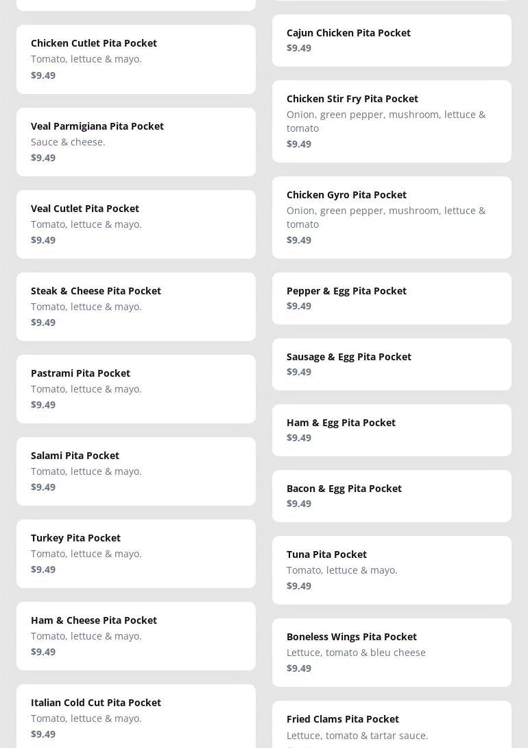This screenshot has height=748, width=528.
Task: Pick the Turkey Pita Pocket
Action: point(136,553)
